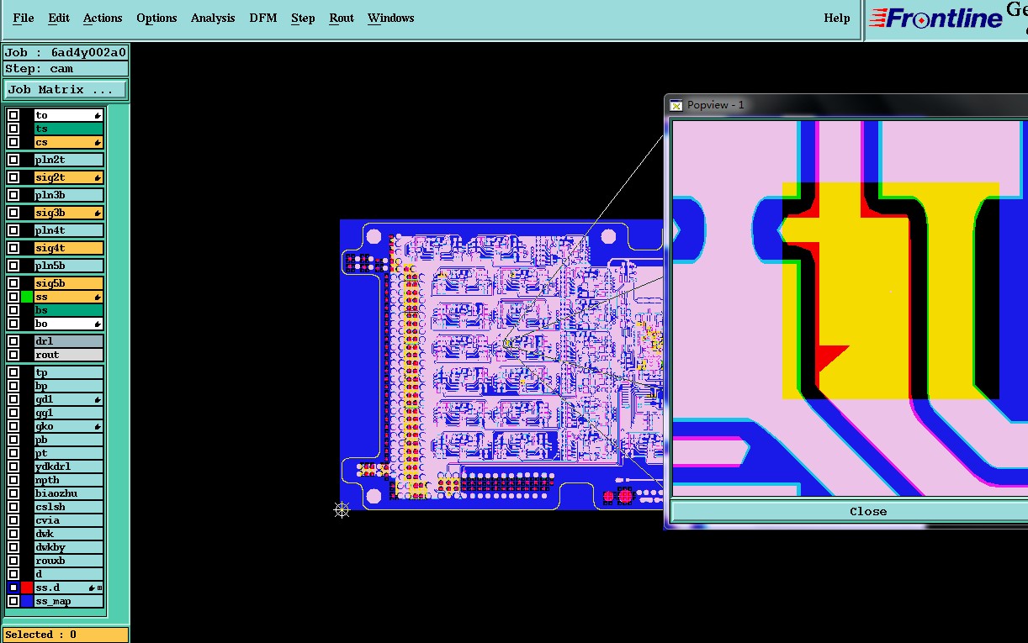Select the rouxb layer row
This screenshot has height=643, width=1028.
pos(69,561)
